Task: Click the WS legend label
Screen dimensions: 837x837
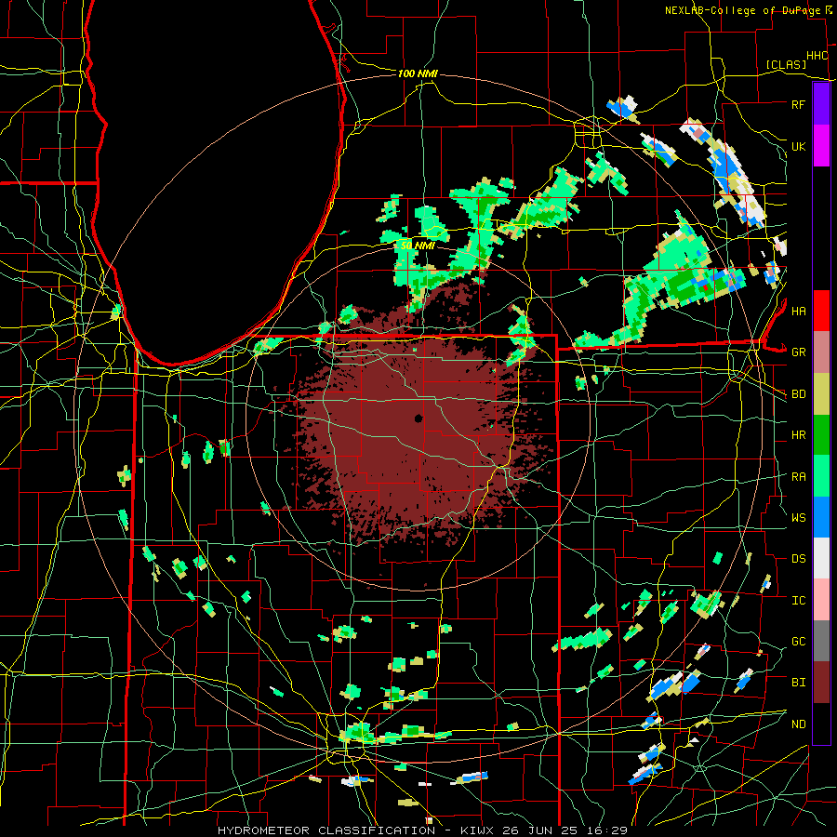Action: click(799, 517)
